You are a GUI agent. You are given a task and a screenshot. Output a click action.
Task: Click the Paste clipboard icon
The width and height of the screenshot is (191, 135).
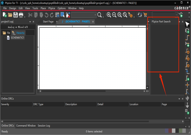(41, 15)
